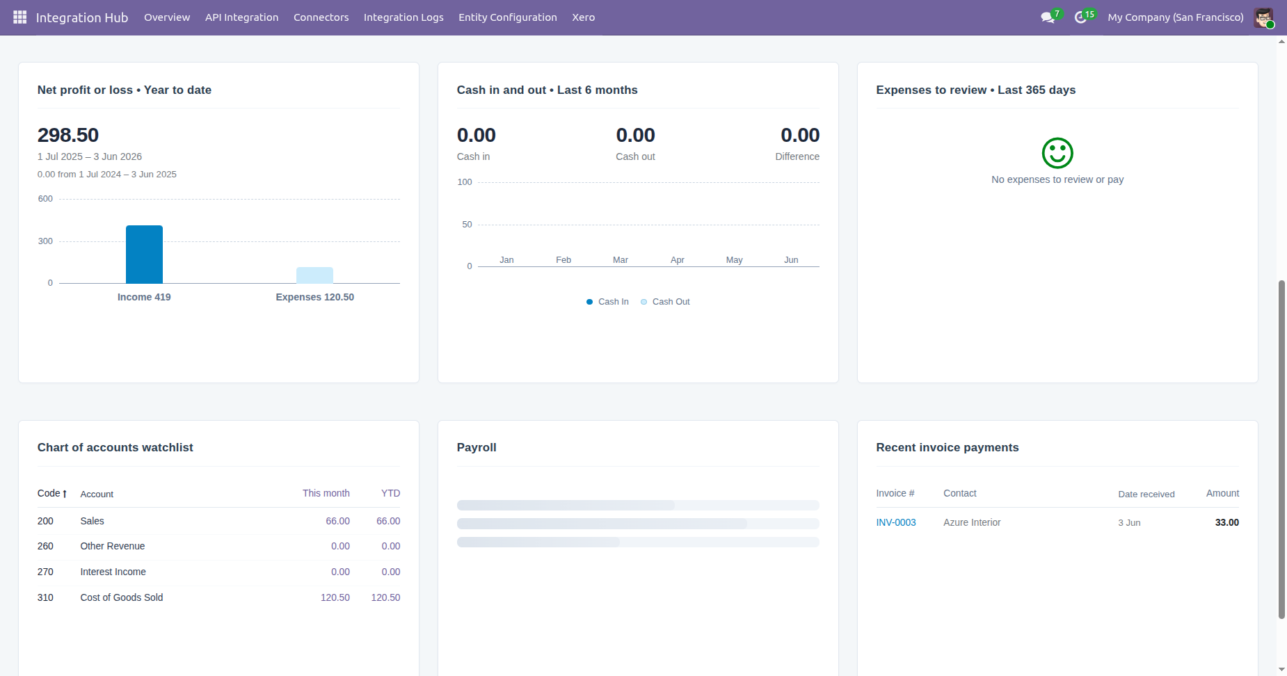Click account code 310

point(45,597)
